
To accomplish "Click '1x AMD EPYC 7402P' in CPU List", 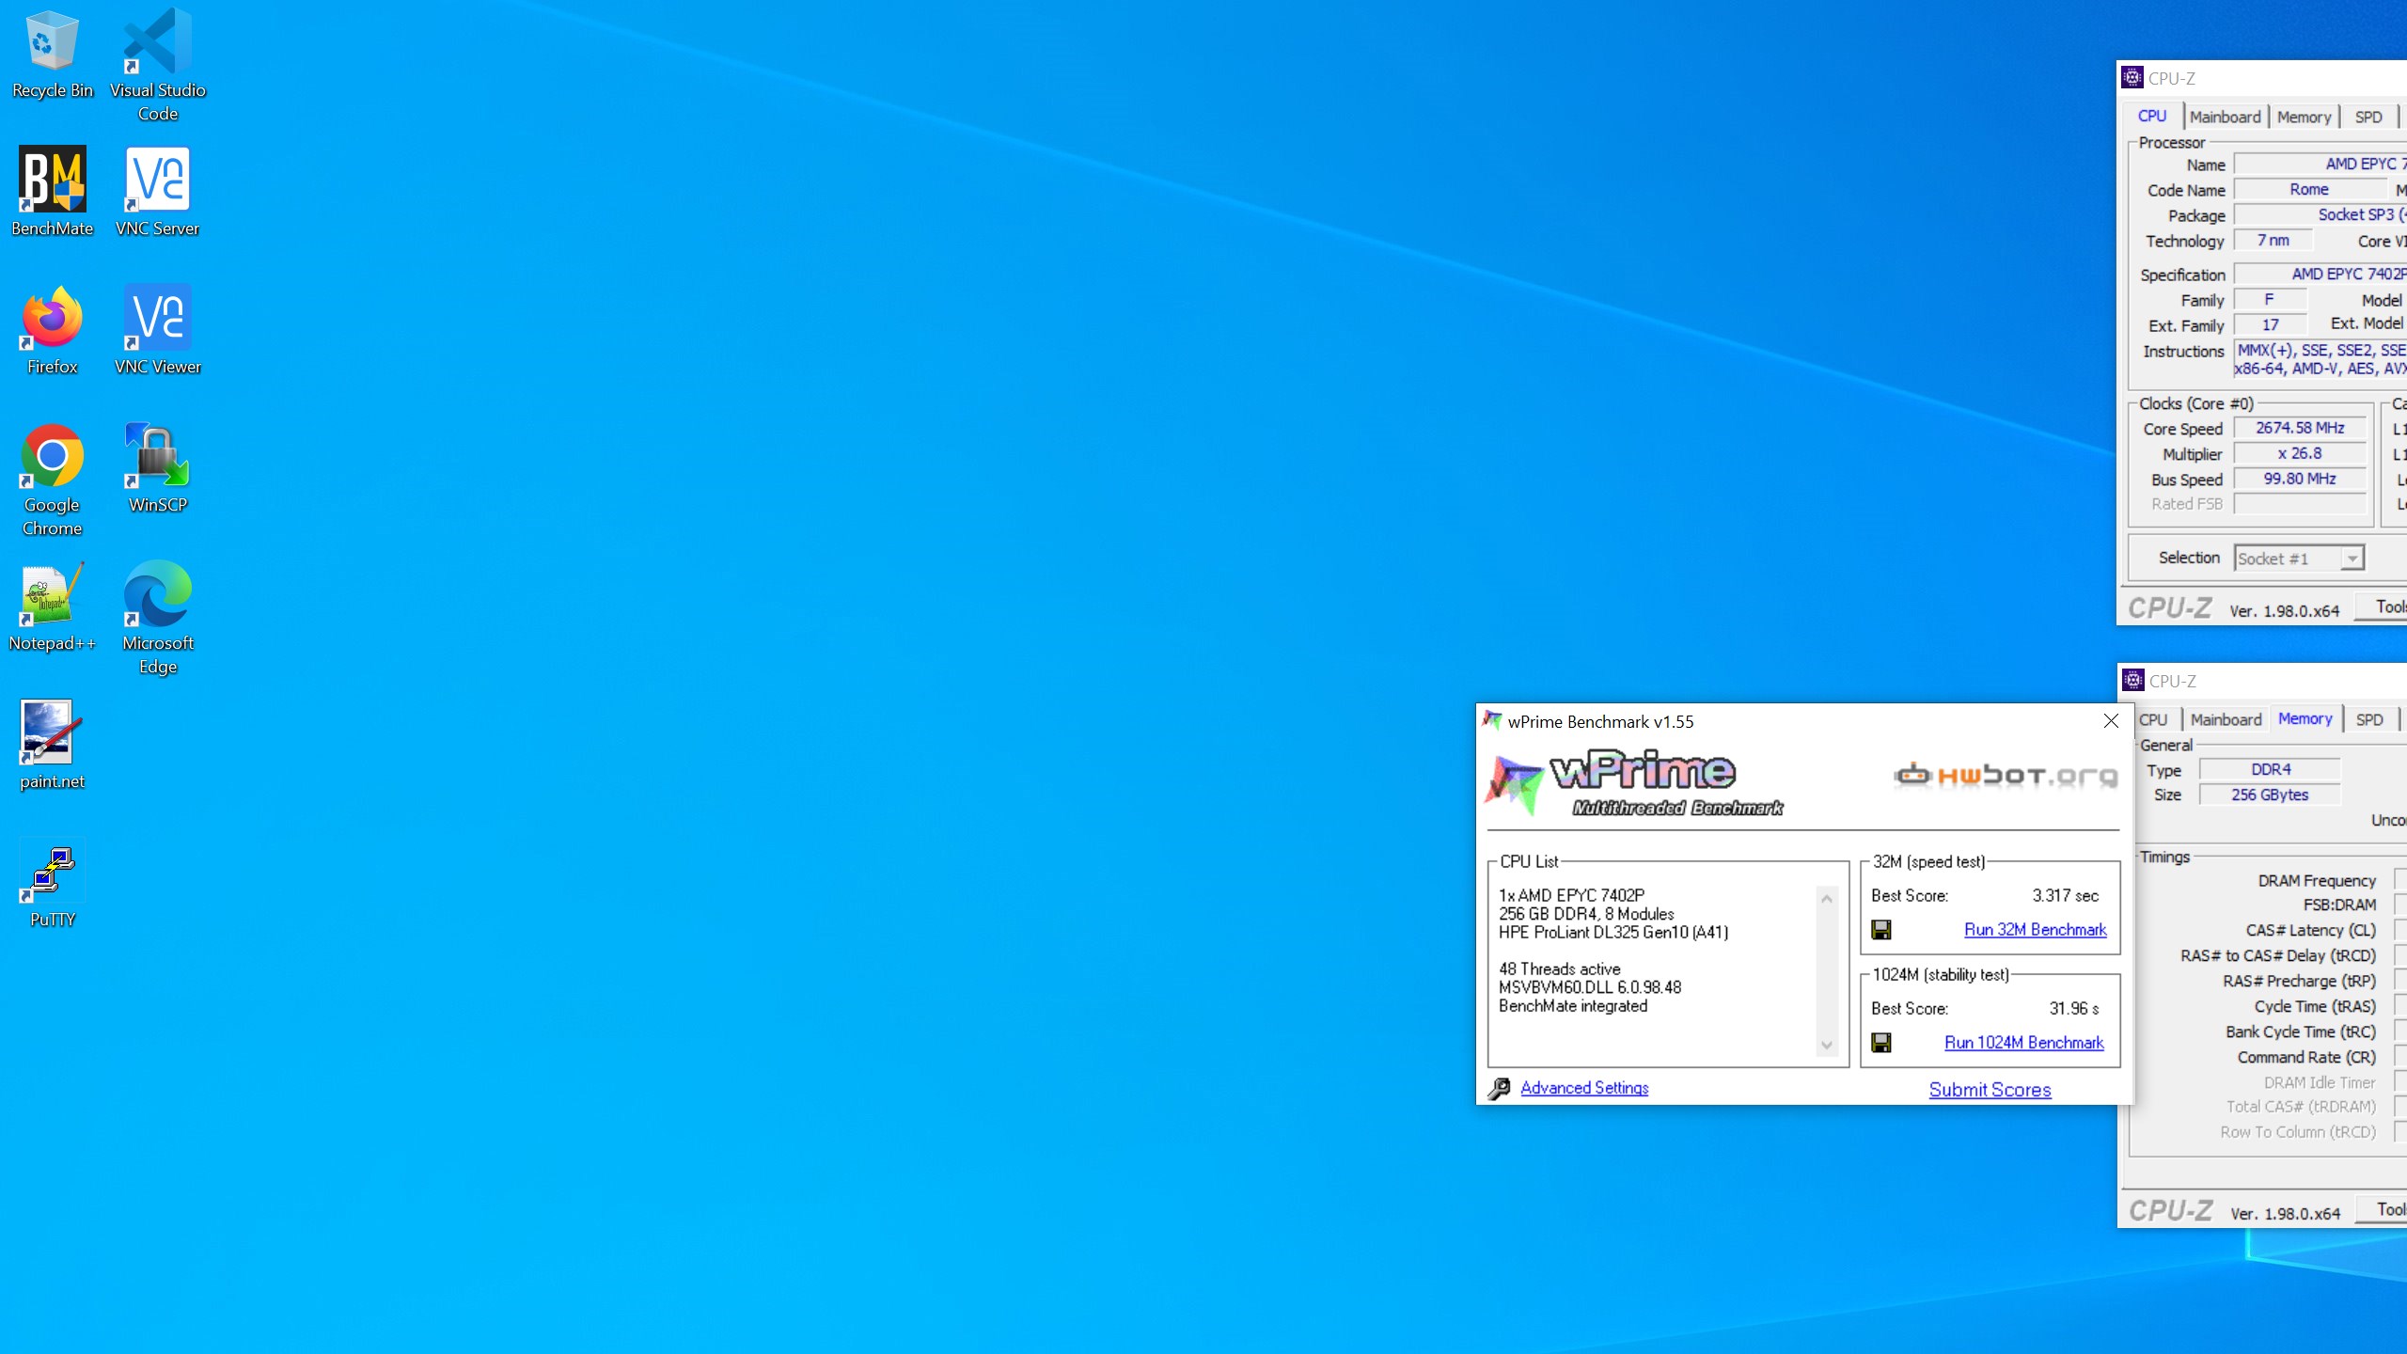I will [x=1572, y=896].
